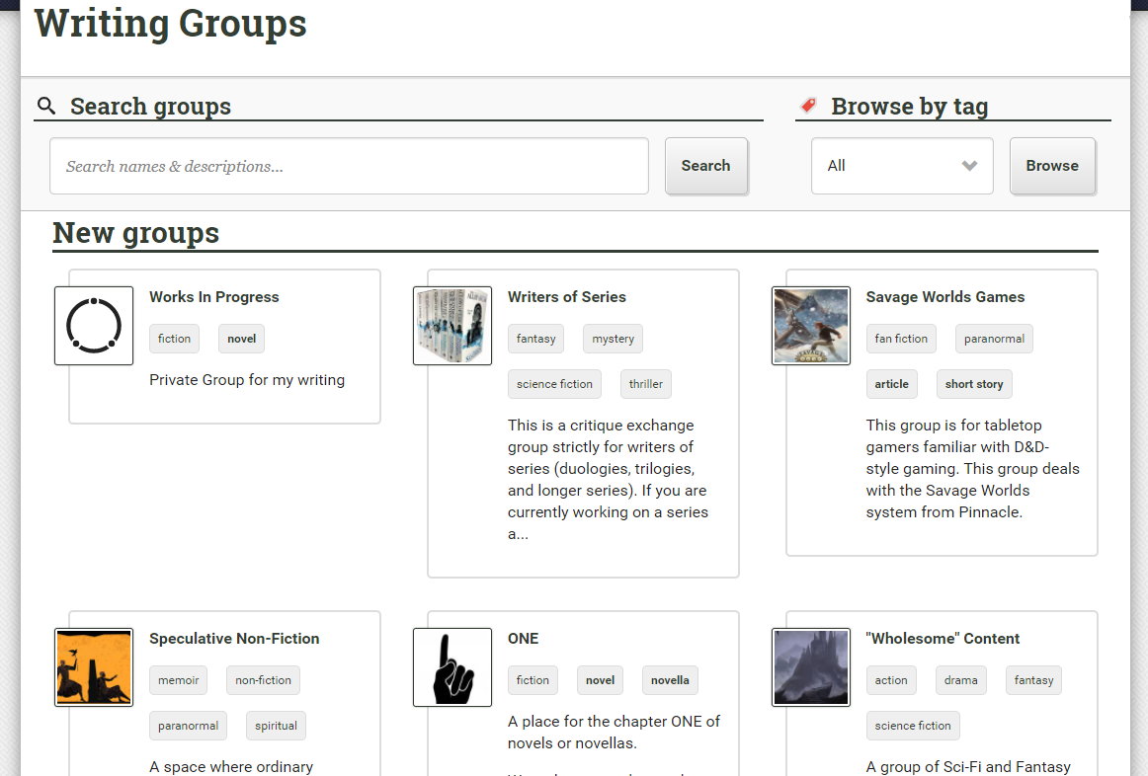Open the Works In Progress group title
The image size is (1148, 776).
point(213,297)
